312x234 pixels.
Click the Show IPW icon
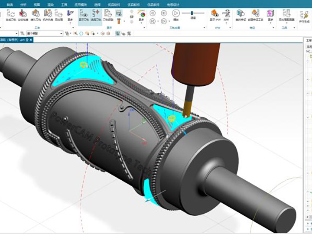(x=215, y=15)
